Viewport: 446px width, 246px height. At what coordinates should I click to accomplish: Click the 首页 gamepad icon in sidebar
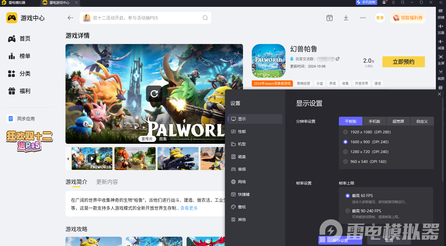12,39
